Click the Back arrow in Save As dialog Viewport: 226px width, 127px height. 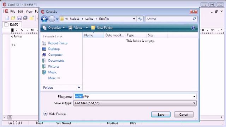[44, 19]
